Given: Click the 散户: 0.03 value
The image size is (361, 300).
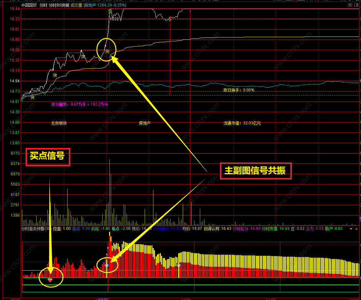Looking at the screenshot, I should [334, 229].
